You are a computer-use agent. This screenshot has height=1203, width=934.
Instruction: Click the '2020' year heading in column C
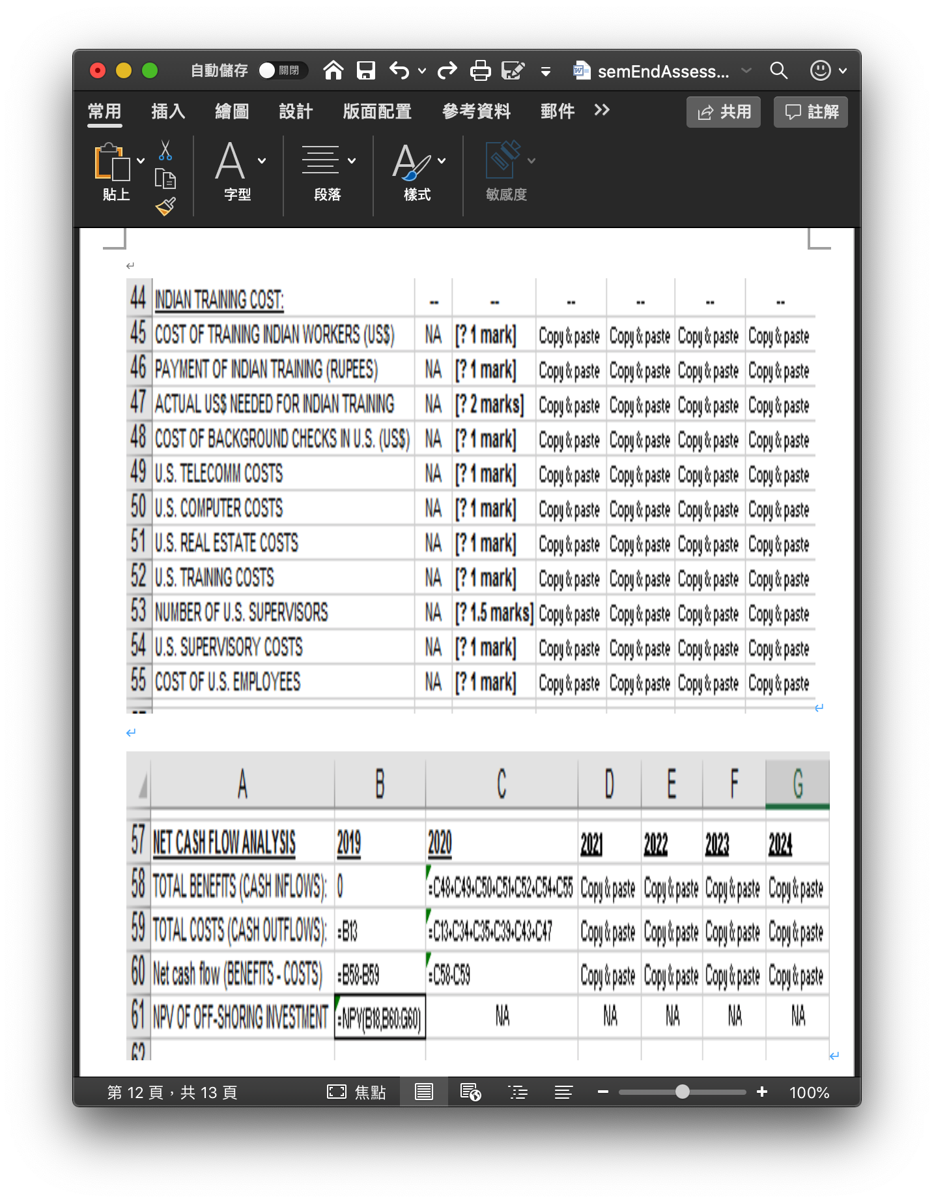click(x=440, y=843)
